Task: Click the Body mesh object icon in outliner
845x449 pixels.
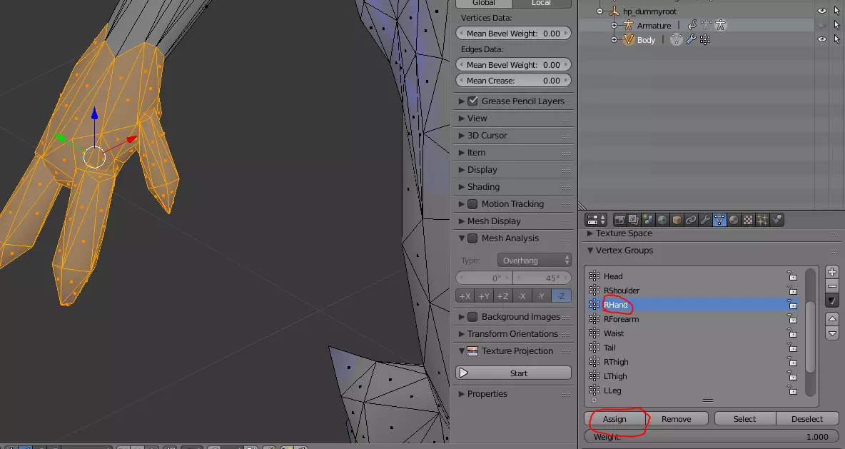Action: (628, 39)
